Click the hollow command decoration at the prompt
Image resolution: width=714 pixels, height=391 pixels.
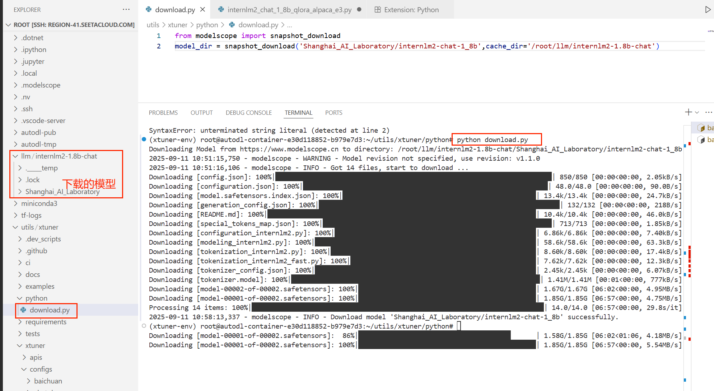(144, 326)
